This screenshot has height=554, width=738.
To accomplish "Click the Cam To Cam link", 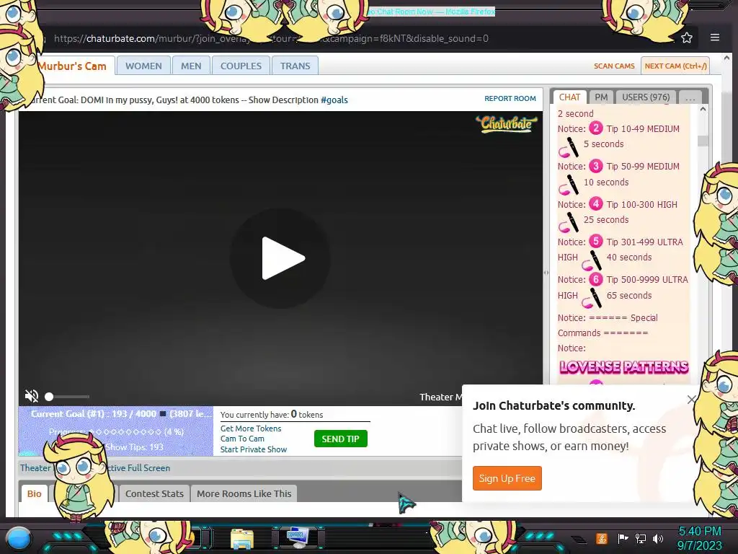I will [x=242, y=439].
